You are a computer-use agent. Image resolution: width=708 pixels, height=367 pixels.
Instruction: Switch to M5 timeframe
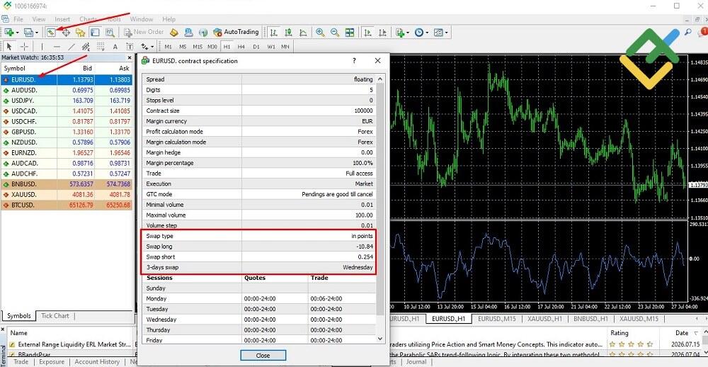183,47
